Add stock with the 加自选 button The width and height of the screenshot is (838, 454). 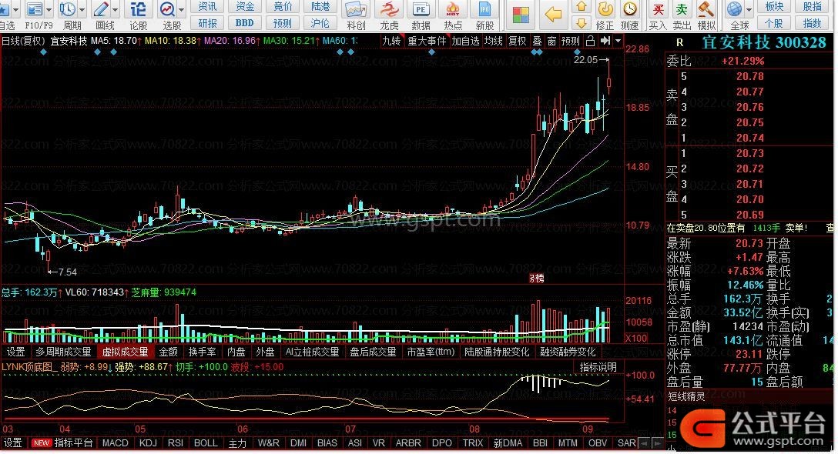(x=465, y=41)
